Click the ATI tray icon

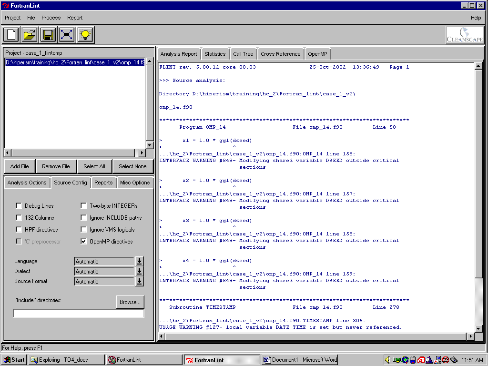coord(421,360)
